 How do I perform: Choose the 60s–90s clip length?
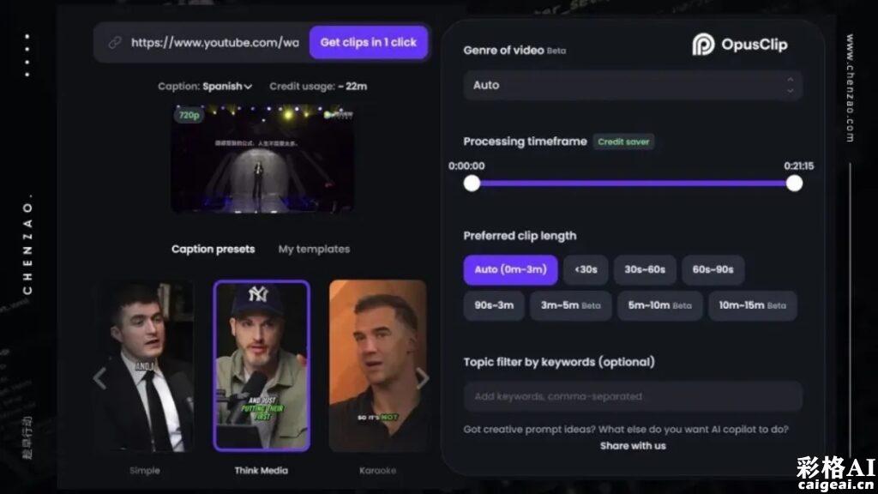(713, 269)
